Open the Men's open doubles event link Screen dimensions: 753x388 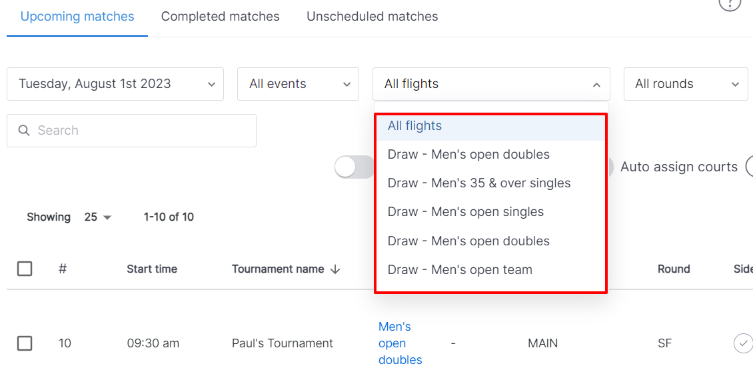(400, 343)
